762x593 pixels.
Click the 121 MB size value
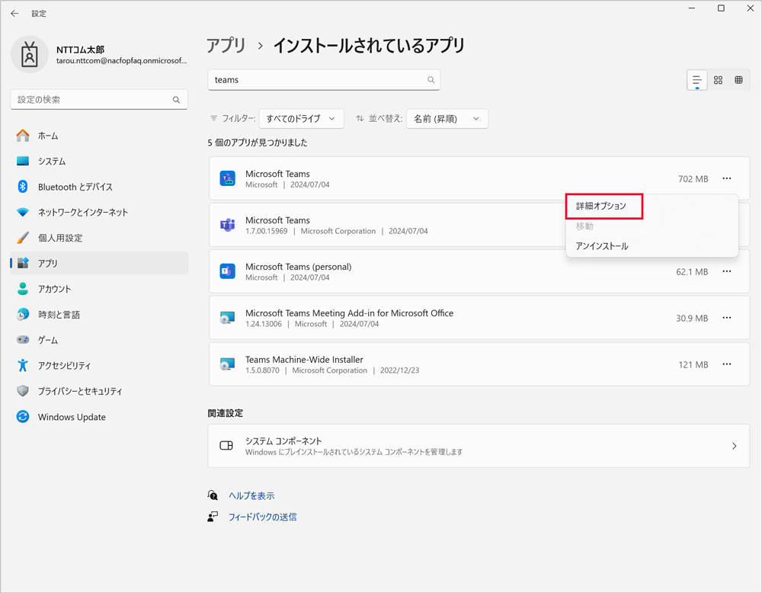tap(693, 364)
